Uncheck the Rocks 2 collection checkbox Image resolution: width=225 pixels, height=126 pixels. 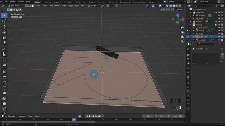[216, 24]
